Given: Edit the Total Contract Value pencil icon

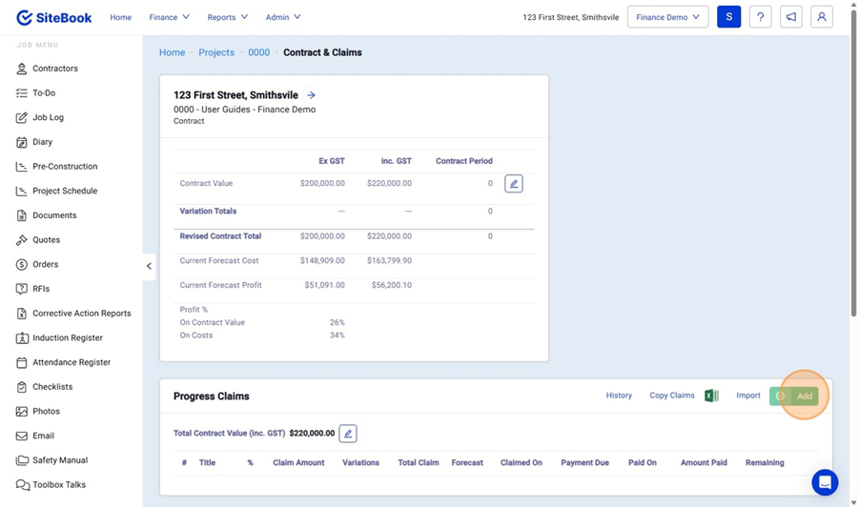Looking at the screenshot, I should click(x=348, y=434).
